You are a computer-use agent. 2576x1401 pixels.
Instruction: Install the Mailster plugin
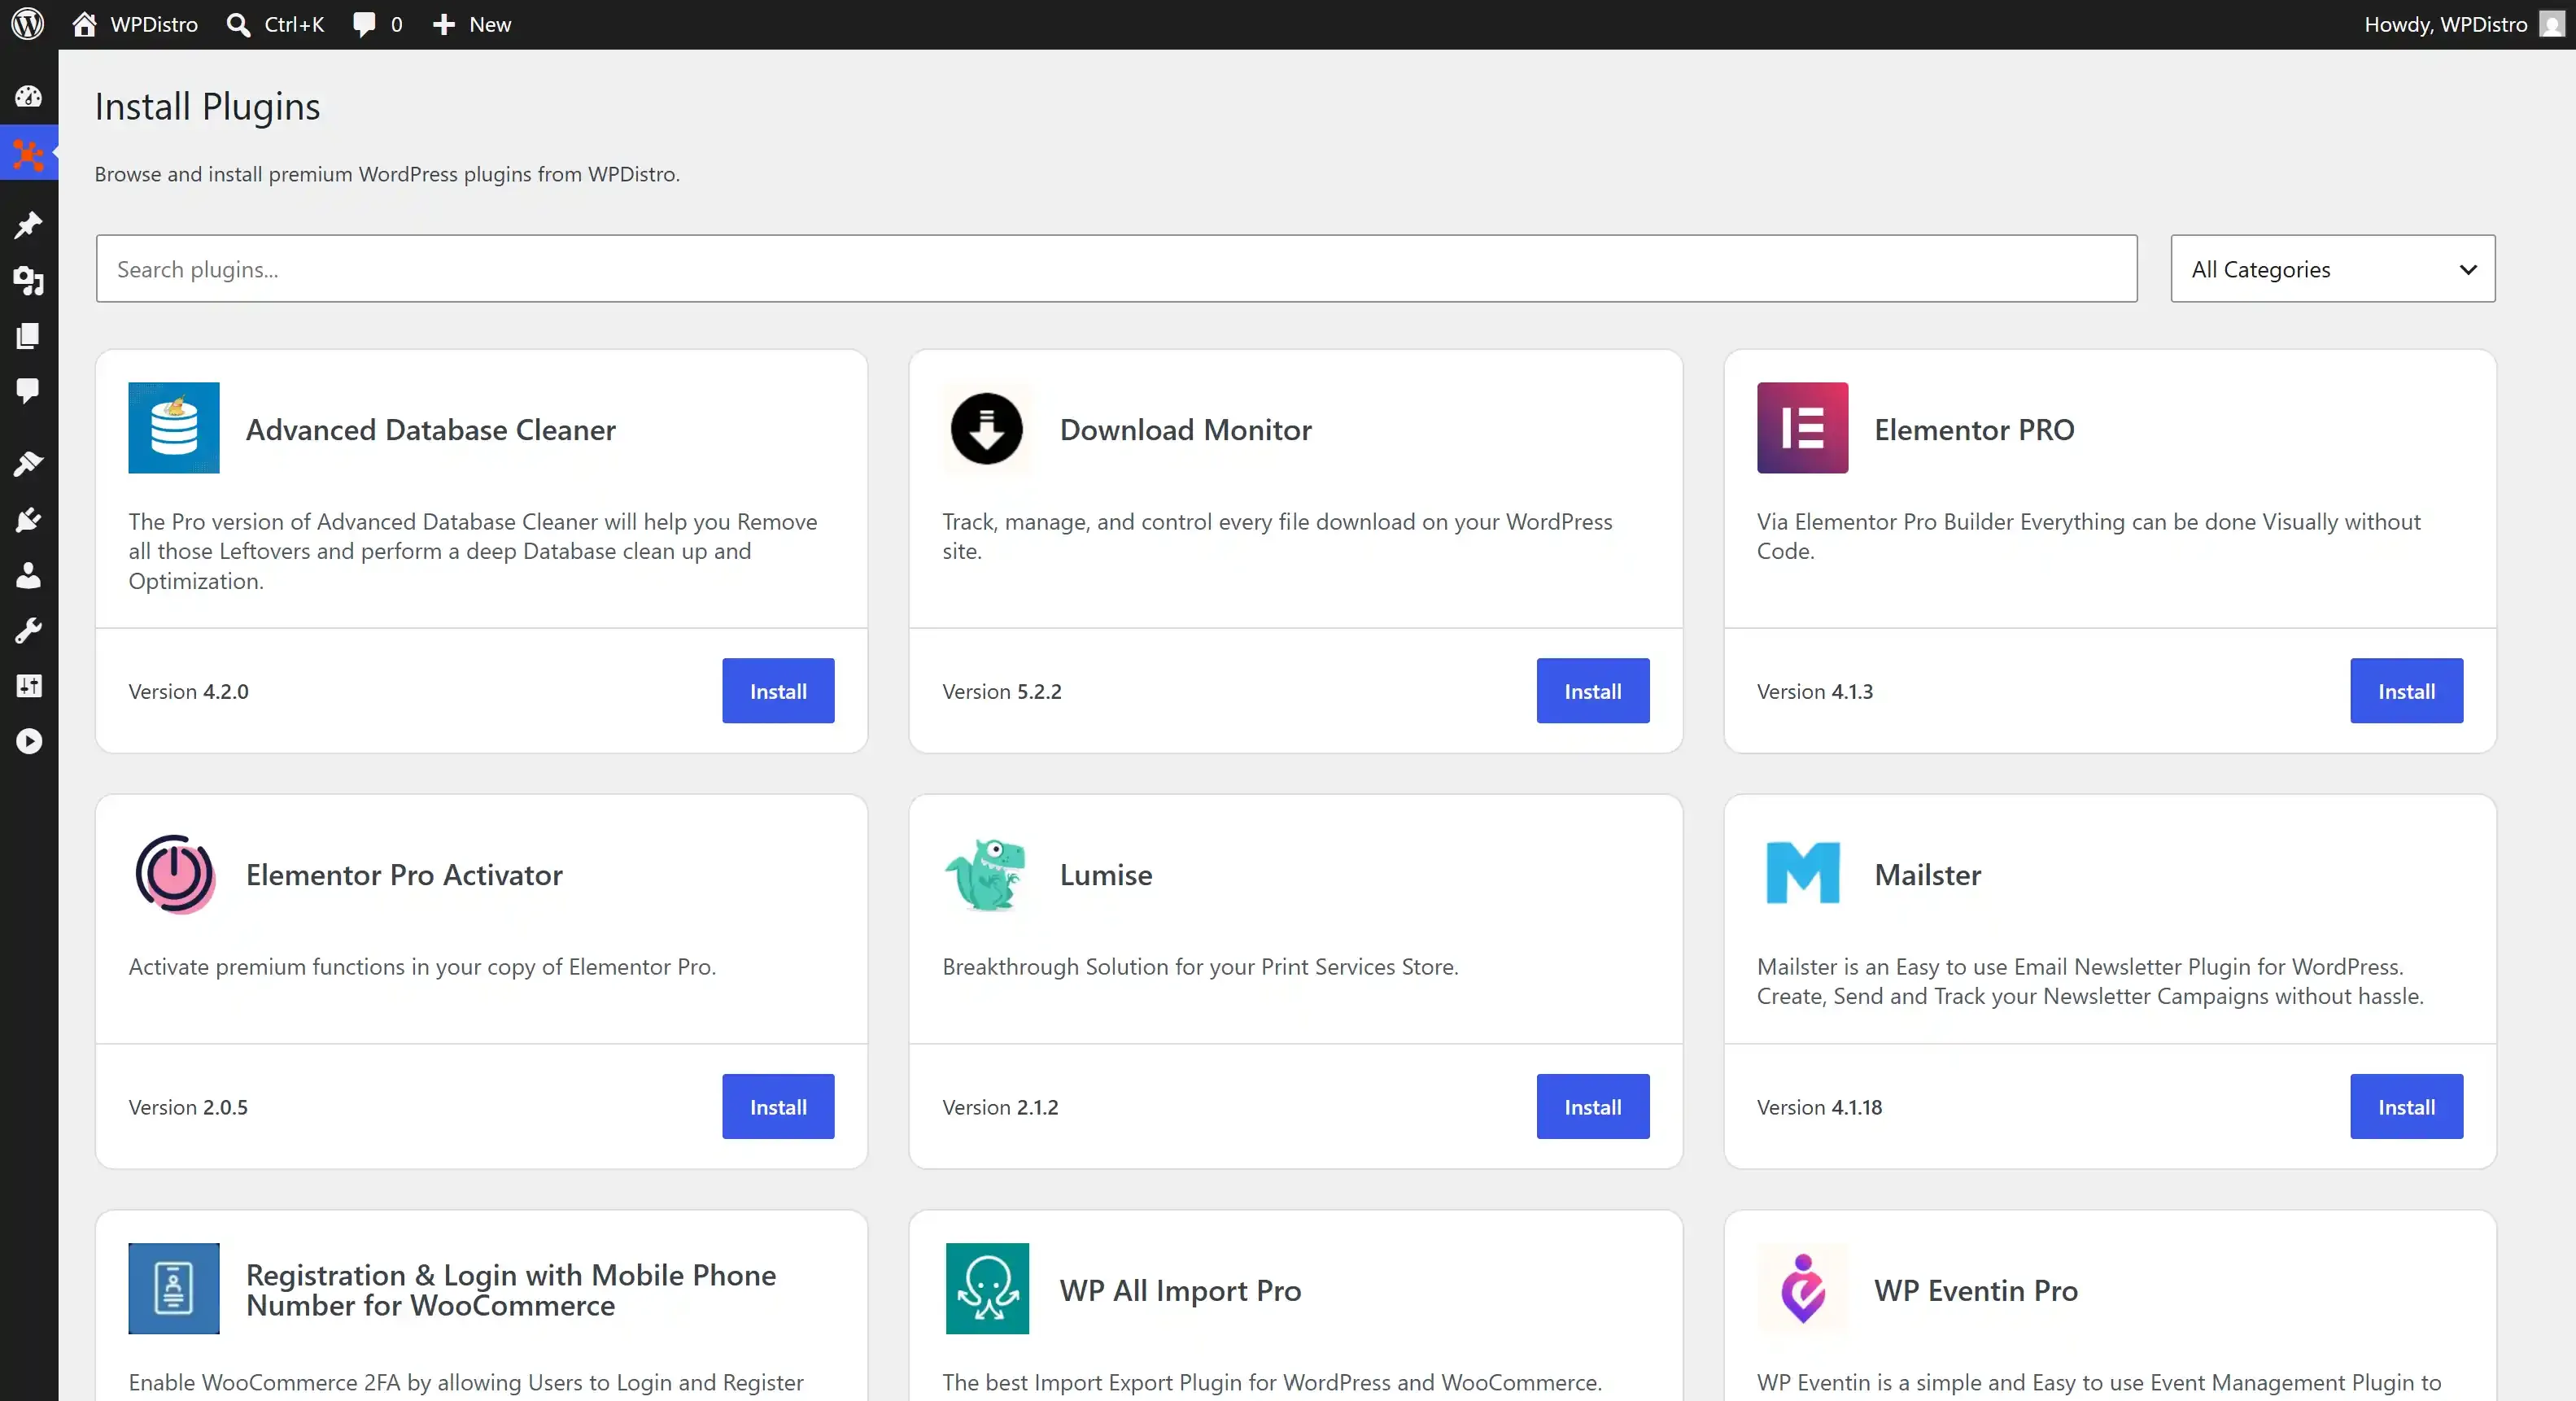2406,1106
